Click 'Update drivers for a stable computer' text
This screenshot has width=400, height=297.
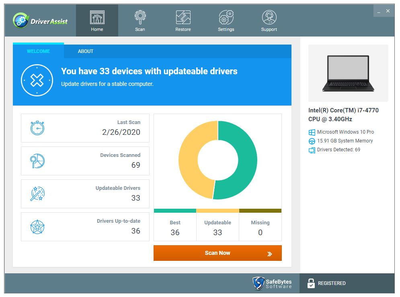click(107, 84)
